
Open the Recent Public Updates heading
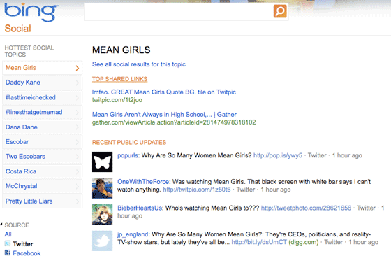coord(129,143)
